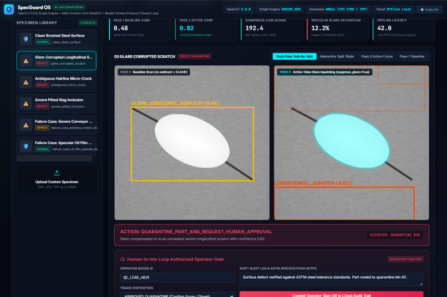Switch to Pass 2 Active Focus view
Screen dimensions: 447x297
pyautogui.click(x=377, y=56)
